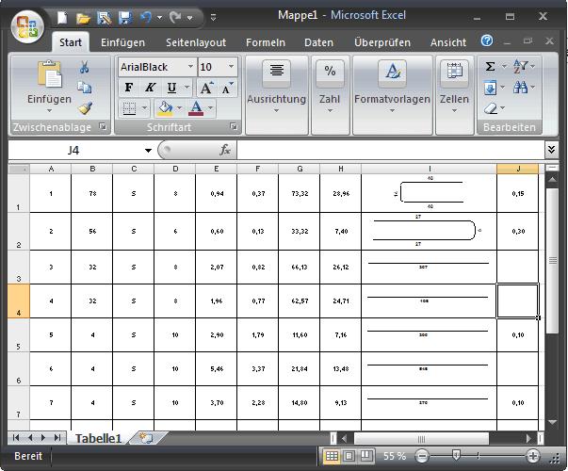The width and height of the screenshot is (568, 471).
Task: Click the Sort and Filter icon
Action: (x=521, y=67)
